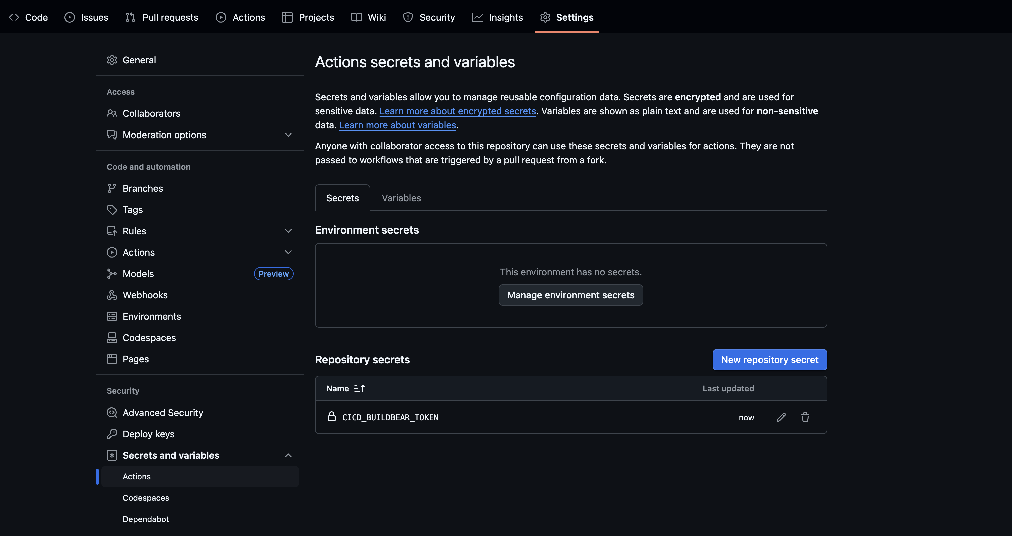This screenshot has width=1012, height=536.
Task: Collapse the Secrets and variables section
Action: coord(289,455)
